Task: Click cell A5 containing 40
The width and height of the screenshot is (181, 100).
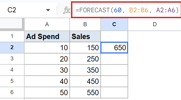Action: pos(47,81)
